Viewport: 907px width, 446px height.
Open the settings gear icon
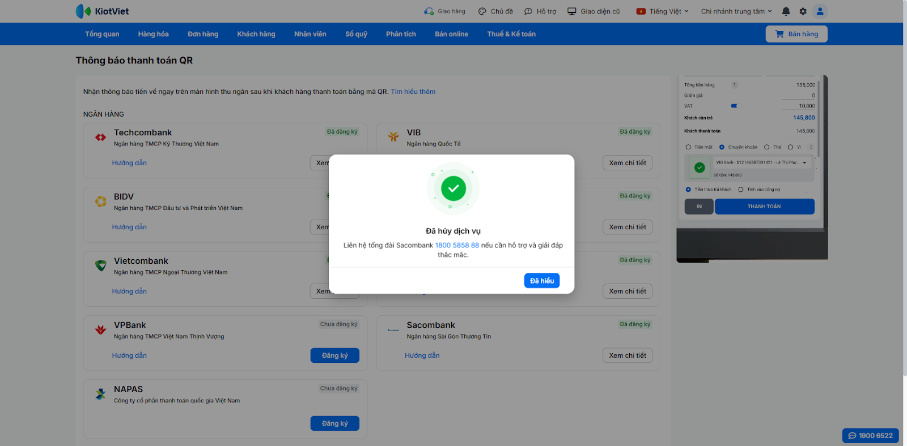pos(803,11)
